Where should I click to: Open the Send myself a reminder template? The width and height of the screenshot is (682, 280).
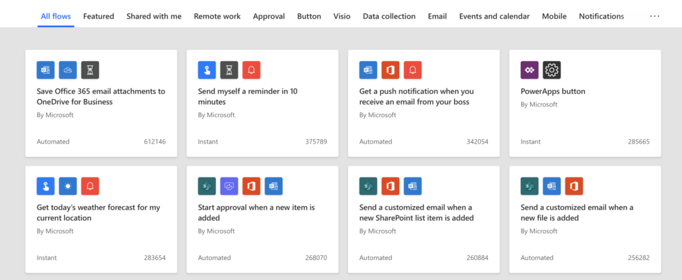click(248, 96)
